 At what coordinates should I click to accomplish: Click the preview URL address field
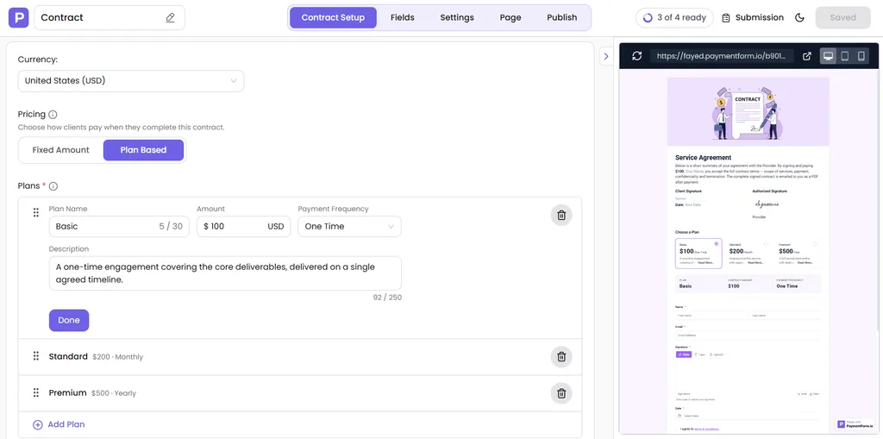(723, 56)
